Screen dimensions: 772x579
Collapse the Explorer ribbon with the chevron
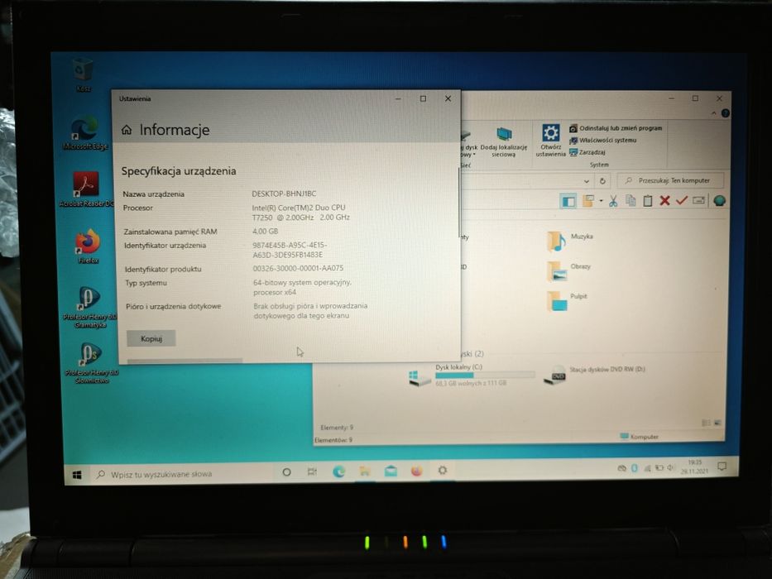(x=713, y=113)
